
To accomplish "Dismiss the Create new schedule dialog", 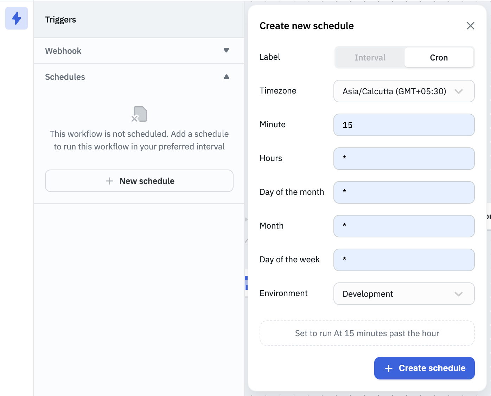I will click(471, 26).
